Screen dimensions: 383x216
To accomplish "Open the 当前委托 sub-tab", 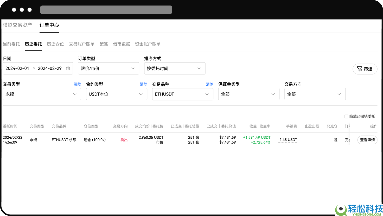I will pyautogui.click(x=11, y=44).
